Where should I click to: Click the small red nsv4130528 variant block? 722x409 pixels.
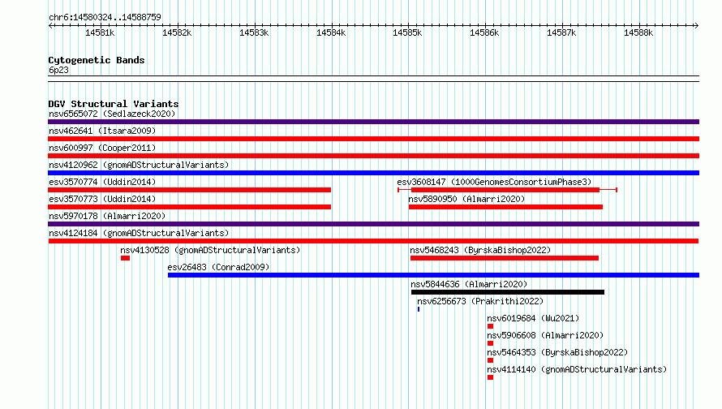[125, 258]
